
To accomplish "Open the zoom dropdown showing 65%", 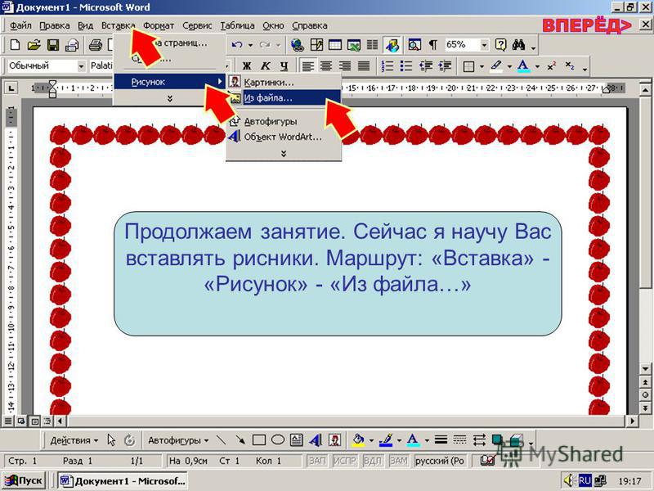I will [484, 45].
